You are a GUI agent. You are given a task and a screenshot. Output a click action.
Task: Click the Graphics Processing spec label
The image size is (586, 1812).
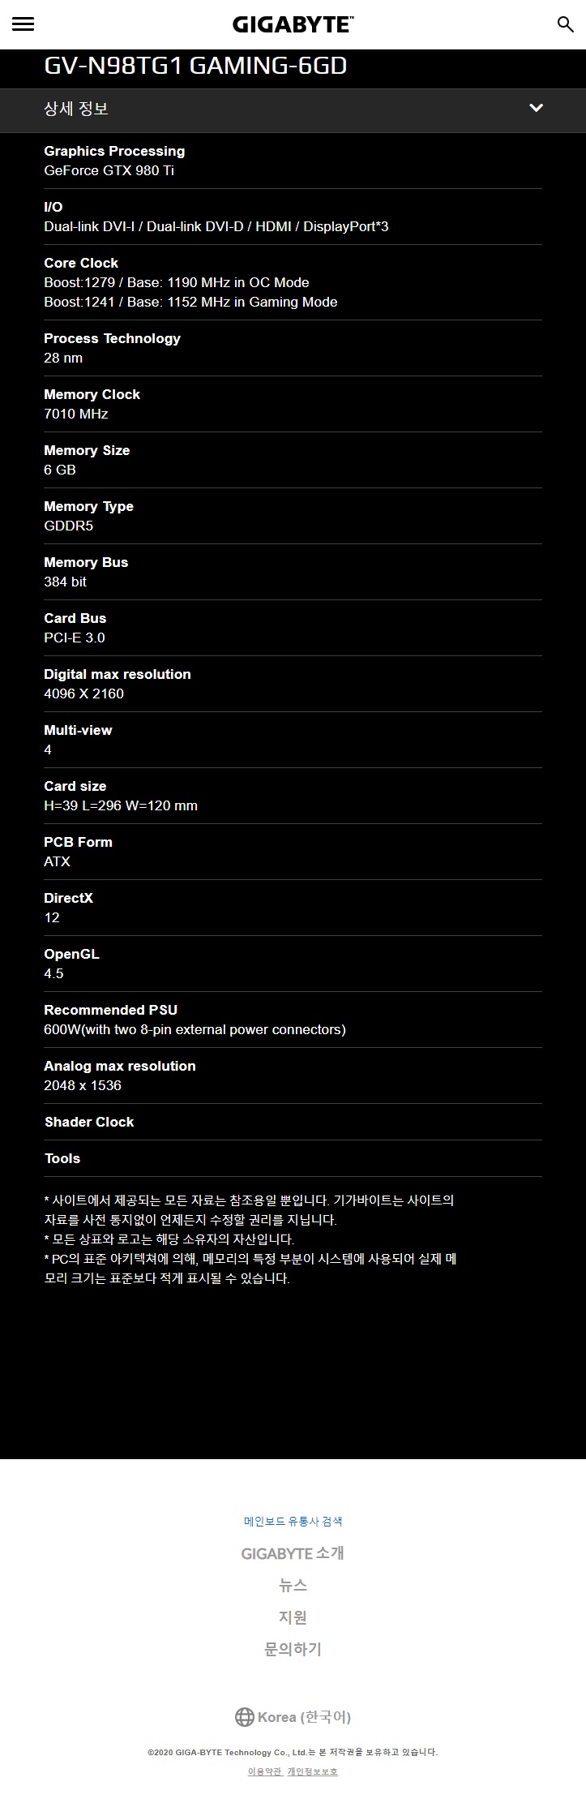tap(114, 151)
